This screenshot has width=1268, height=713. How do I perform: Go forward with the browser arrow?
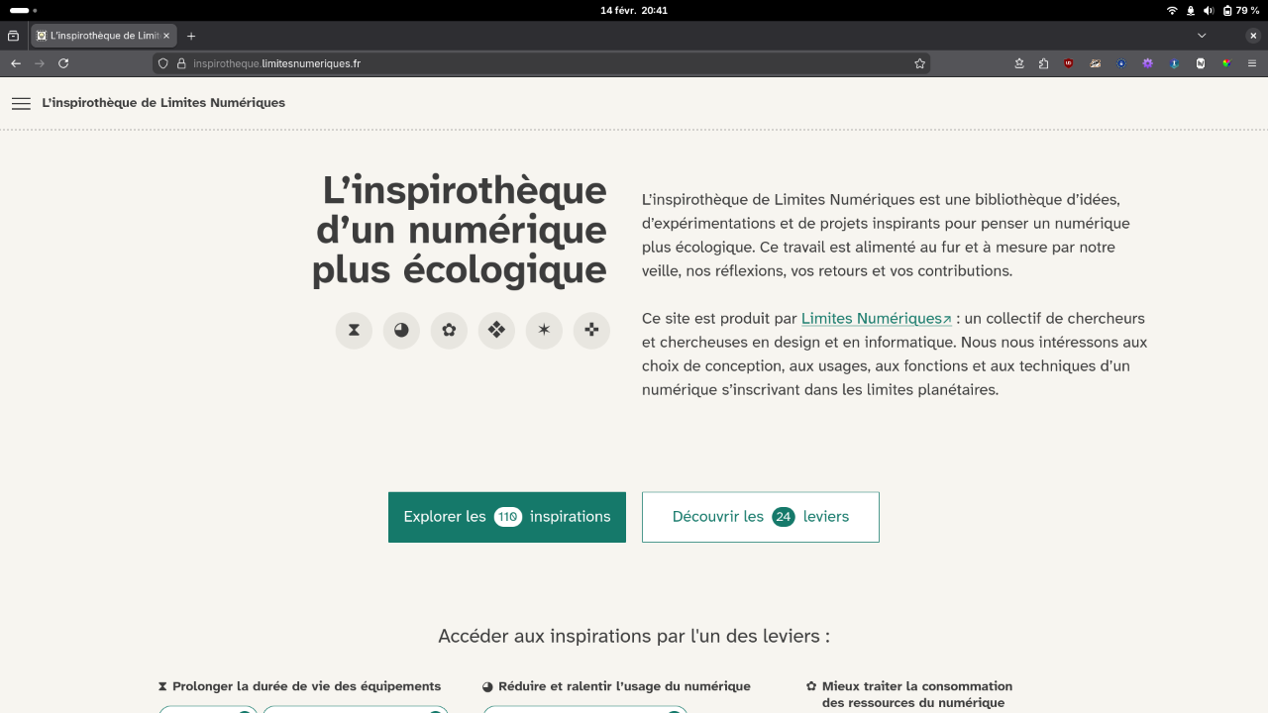point(40,63)
